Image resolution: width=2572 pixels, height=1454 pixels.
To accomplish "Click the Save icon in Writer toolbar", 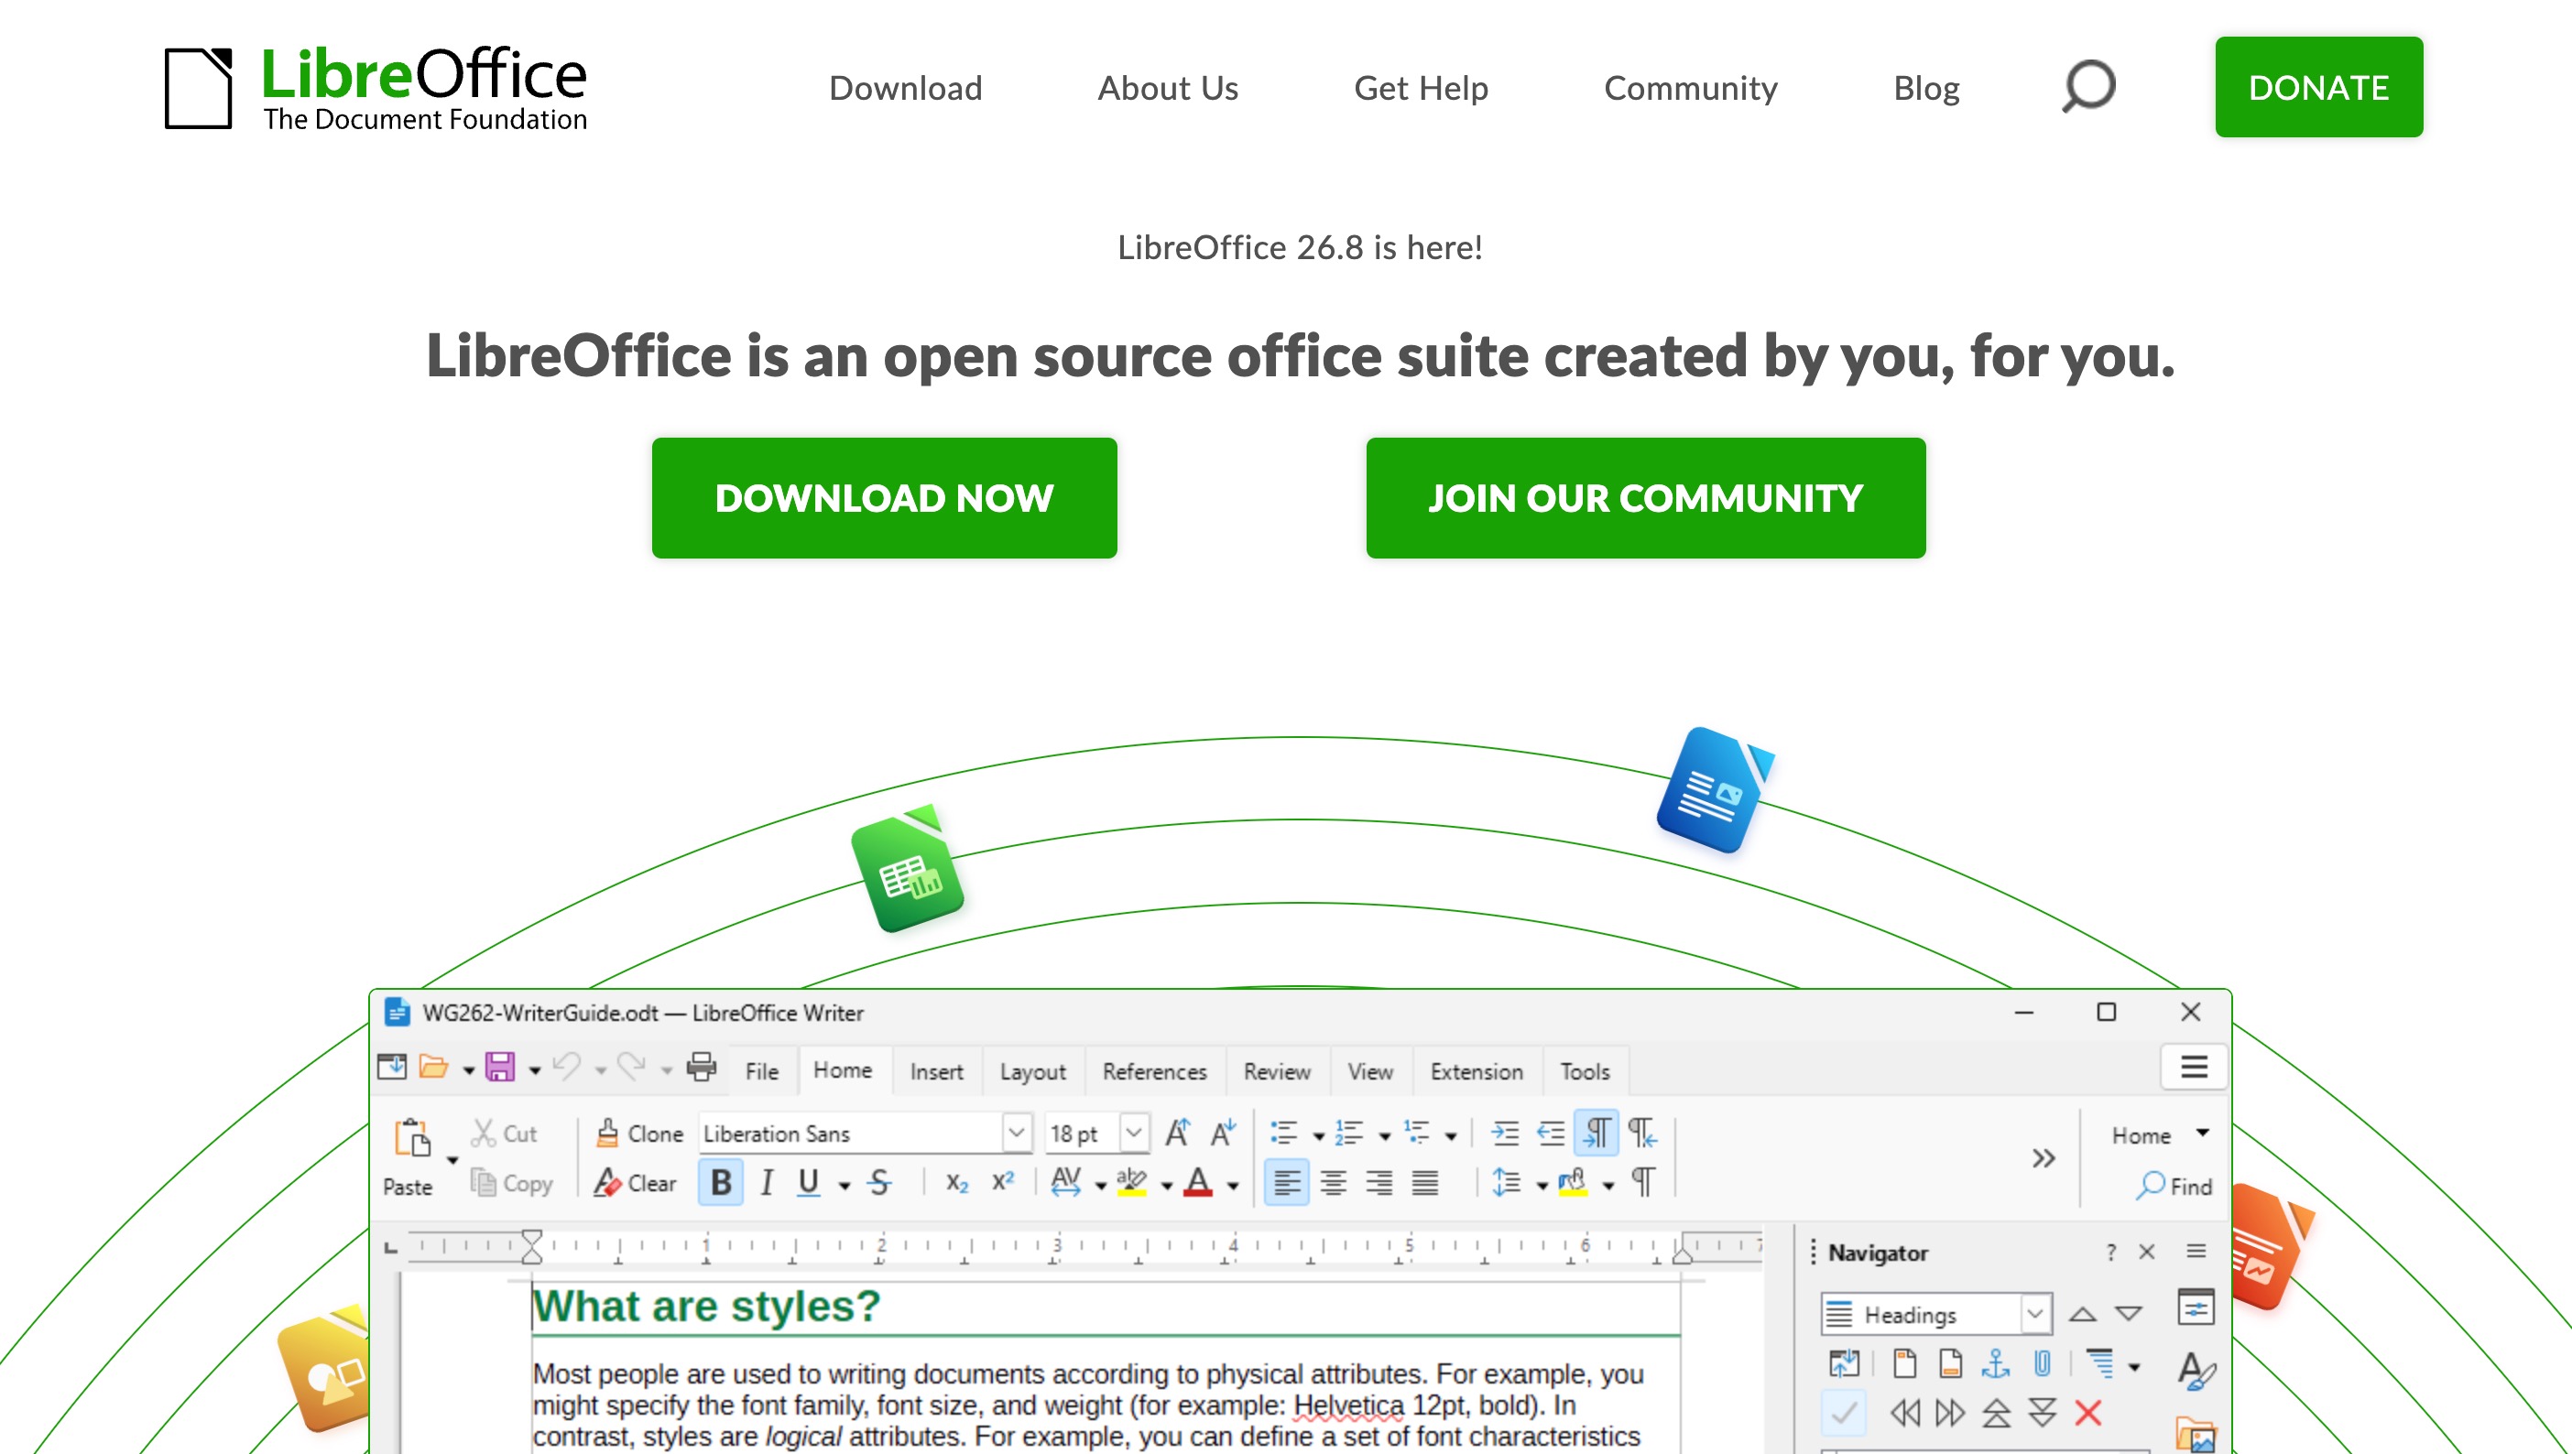I will coord(499,1068).
